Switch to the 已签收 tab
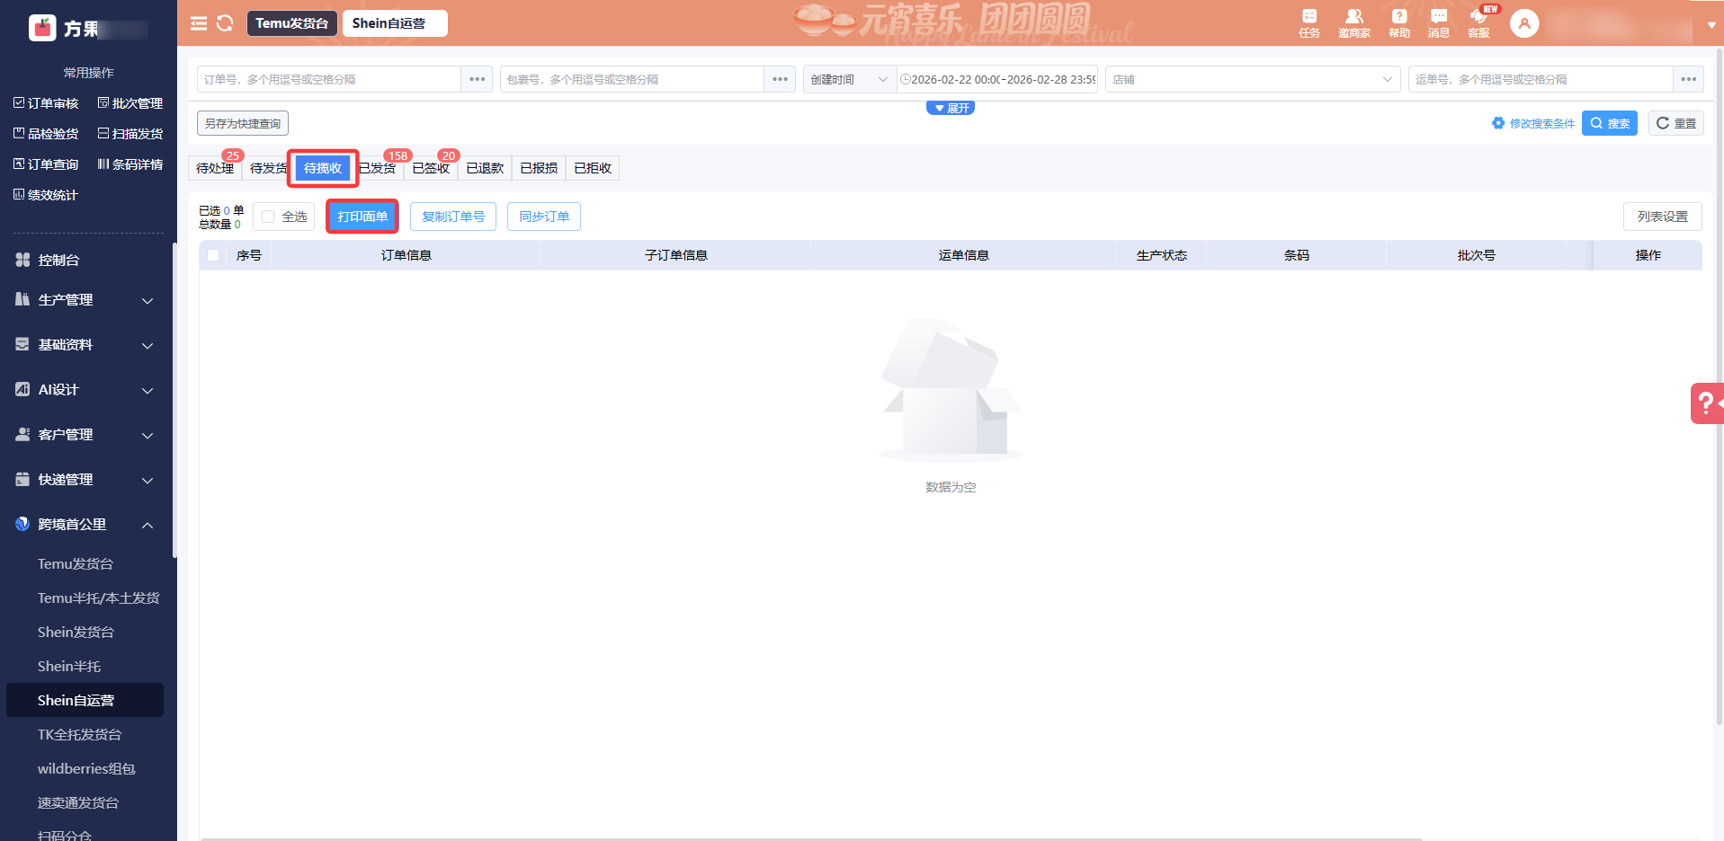1724x841 pixels. click(431, 167)
